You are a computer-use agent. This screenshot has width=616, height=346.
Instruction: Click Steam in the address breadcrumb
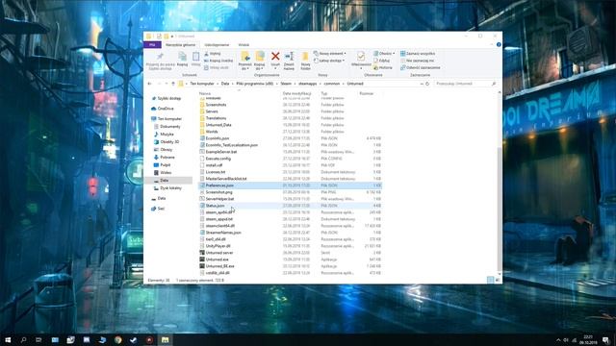(x=286, y=84)
